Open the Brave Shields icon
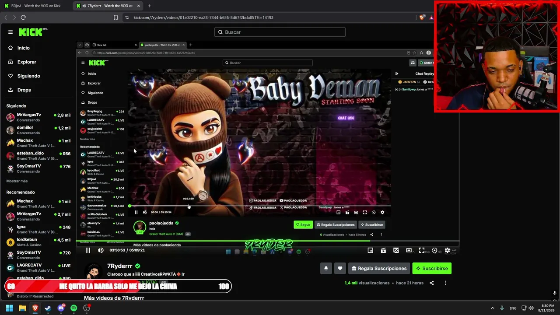Screen dimensions: 560x315 422,17
